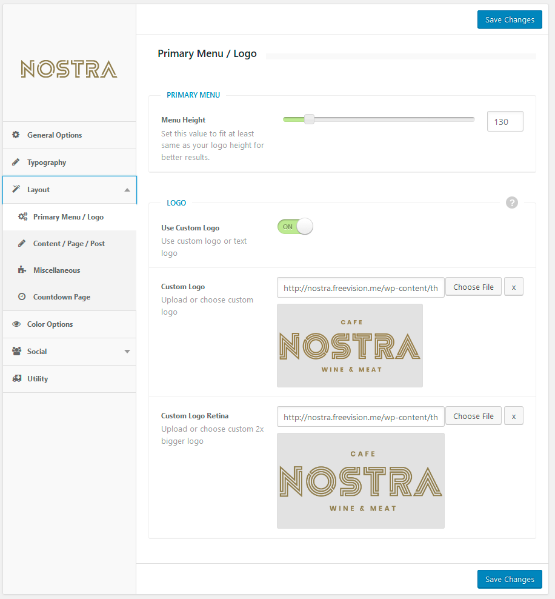Choose File for Custom Logo
The height and width of the screenshot is (599, 555).
(x=473, y=287)
